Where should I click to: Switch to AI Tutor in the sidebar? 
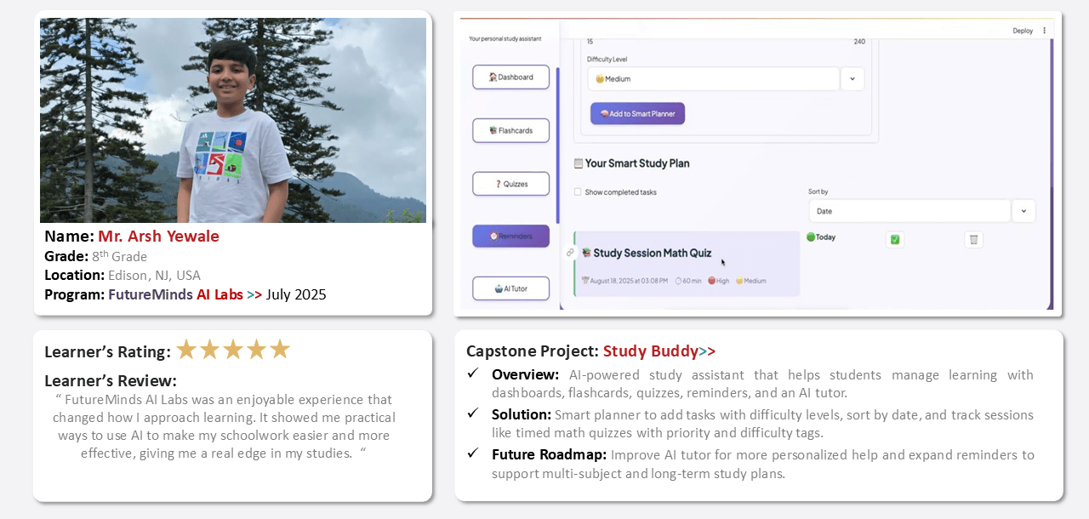point(510,288)
